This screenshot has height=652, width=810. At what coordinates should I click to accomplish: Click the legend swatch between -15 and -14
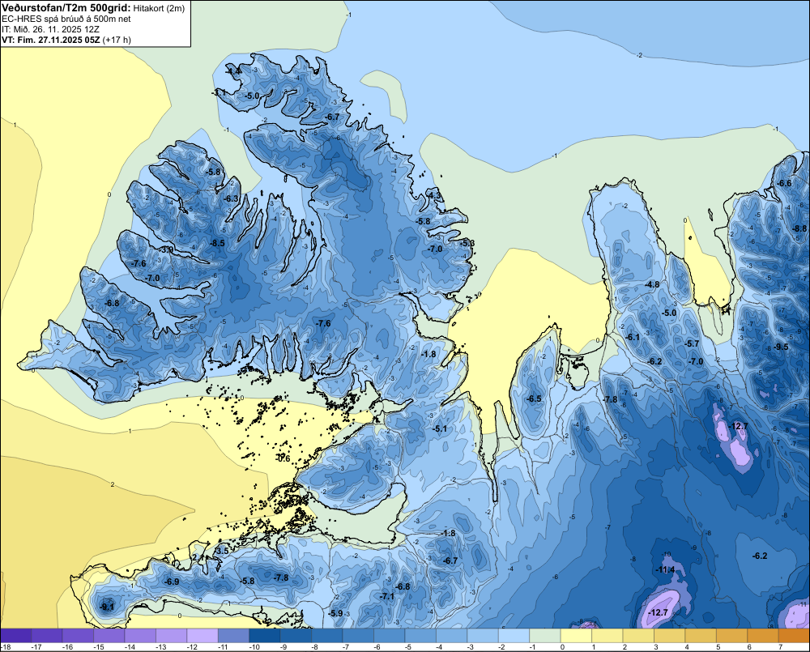point(109,636)
